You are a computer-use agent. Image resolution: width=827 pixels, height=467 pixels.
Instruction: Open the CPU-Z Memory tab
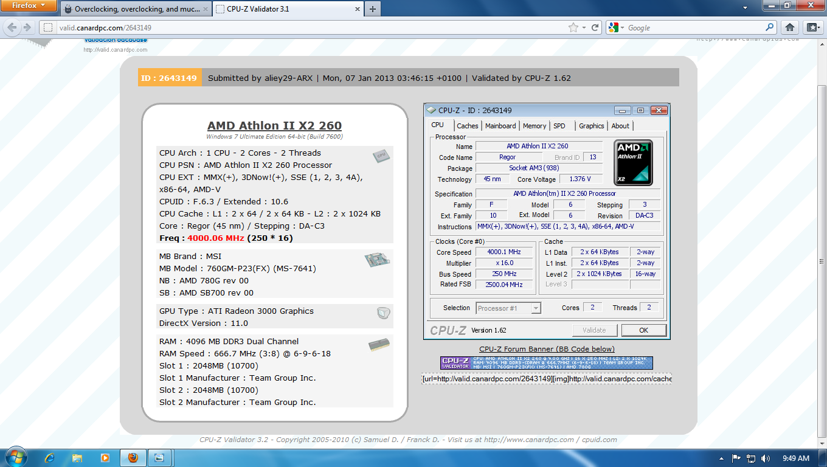click(535, 126)
